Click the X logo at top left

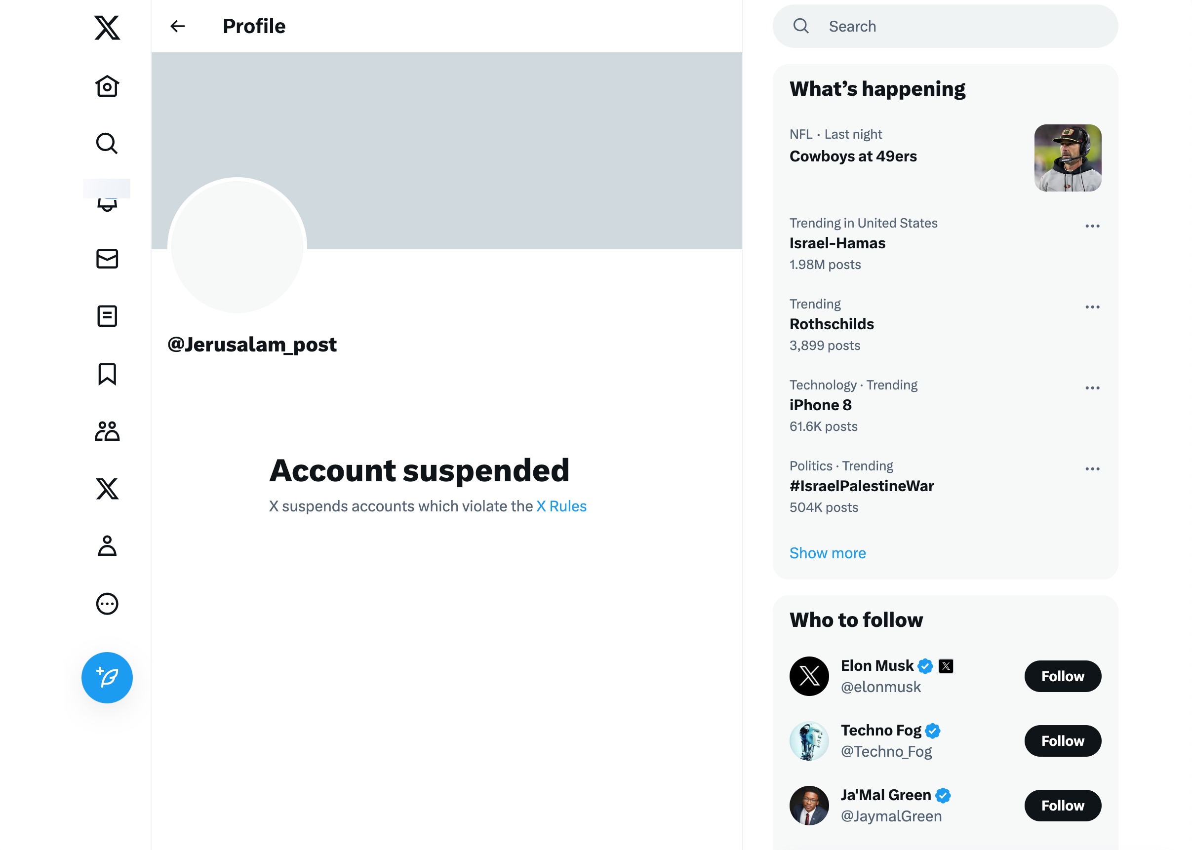(x=107, y=27)
